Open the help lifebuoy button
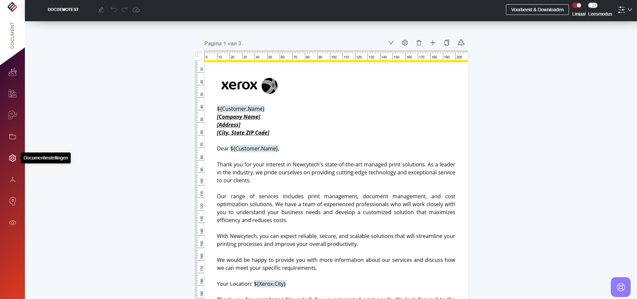 pyautogui.click(x=620, y=287)
